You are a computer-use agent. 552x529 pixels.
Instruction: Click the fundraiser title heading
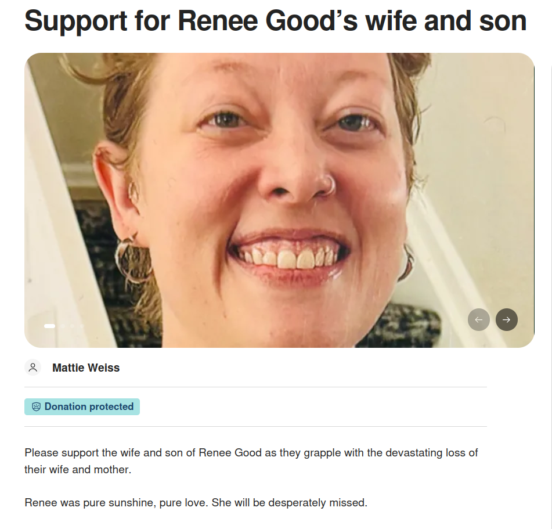[x=276, y=21]
